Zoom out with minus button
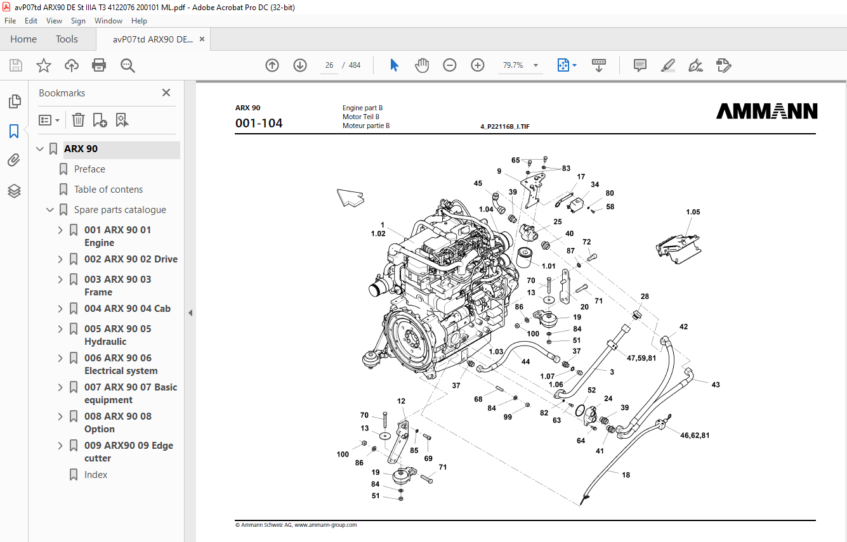Viewport: 847px width, 542px height. [450, 65]
